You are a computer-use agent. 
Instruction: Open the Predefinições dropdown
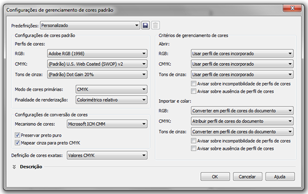tap(90, 26)
